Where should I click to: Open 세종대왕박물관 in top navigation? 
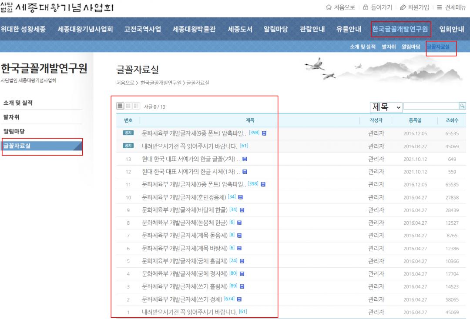(x=194, y=29)
